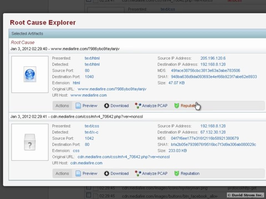Follow Original URL cdn.mediafire.com/css/mfv4_70642.php link
Screen dimensions: 266x199
coord(124,157)
